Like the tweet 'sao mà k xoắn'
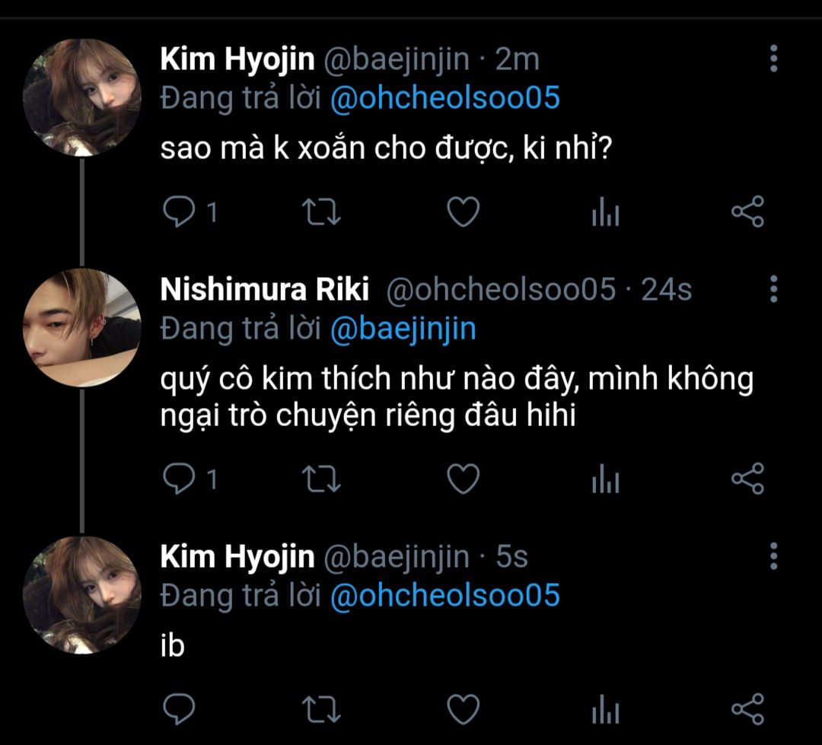The height and width of the screenshot is (745, 822). point(462,212)
